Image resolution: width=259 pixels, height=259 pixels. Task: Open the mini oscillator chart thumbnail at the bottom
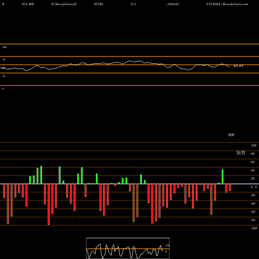(128, 248)
